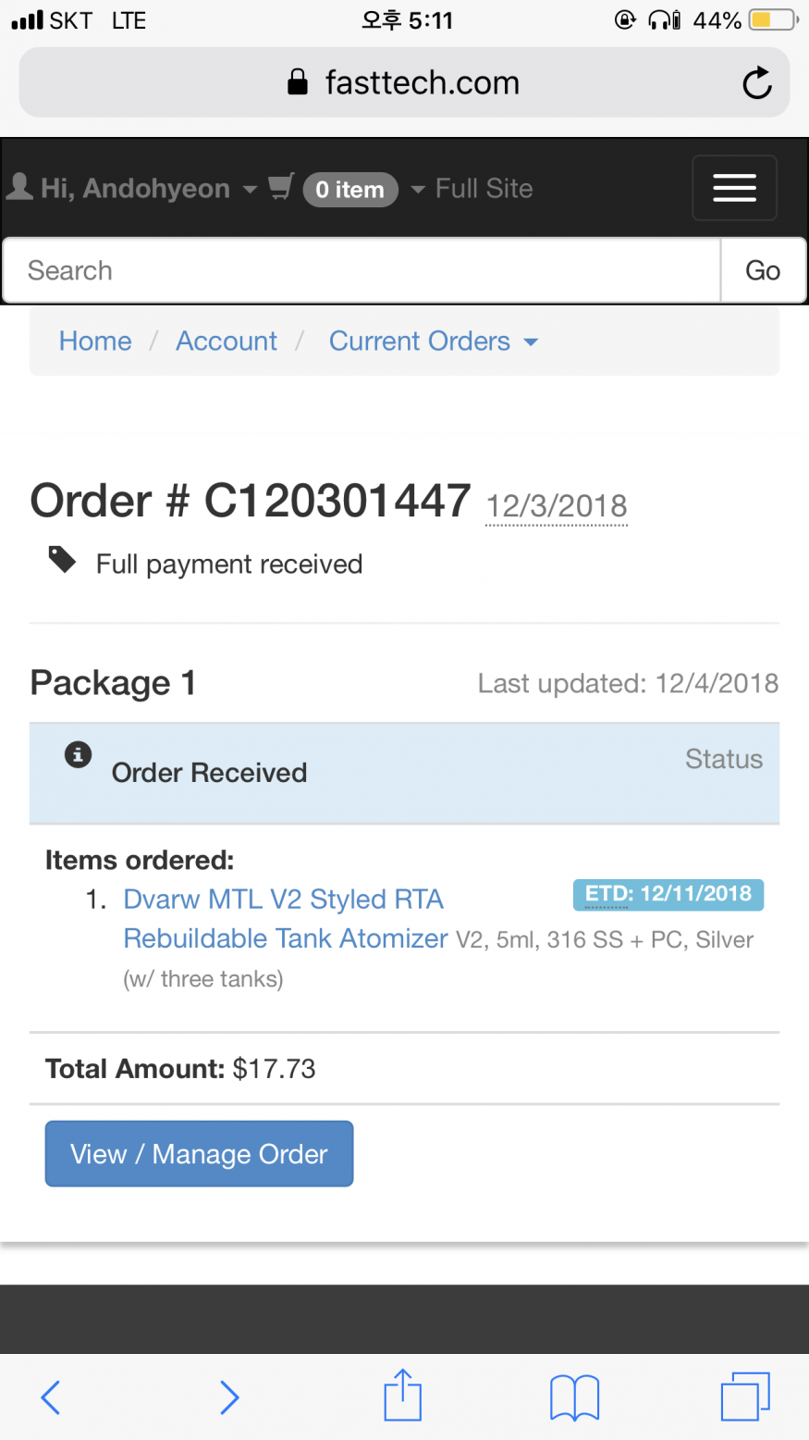The width and height of the screenshot is (809, 1440).
Task: Click View / Manage Order button
Action: point(199,1154)
